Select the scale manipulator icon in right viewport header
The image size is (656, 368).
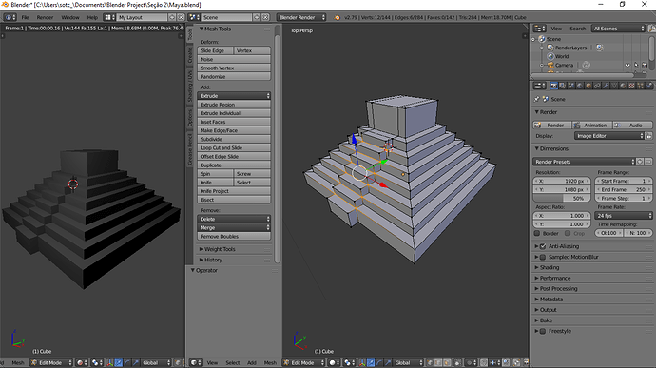pyautogui.click(x=388, y=363)
